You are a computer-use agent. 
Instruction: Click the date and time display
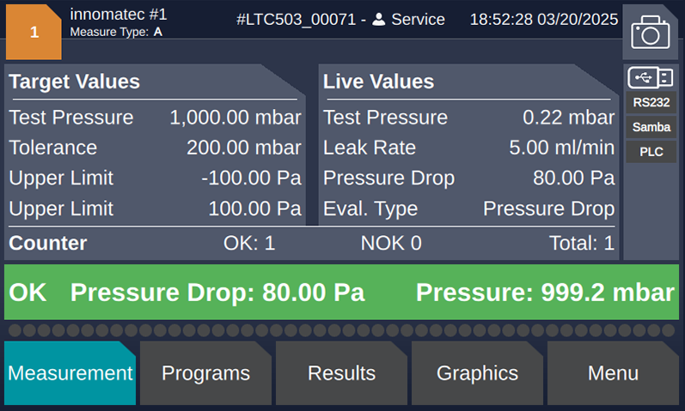click(544, 19)
